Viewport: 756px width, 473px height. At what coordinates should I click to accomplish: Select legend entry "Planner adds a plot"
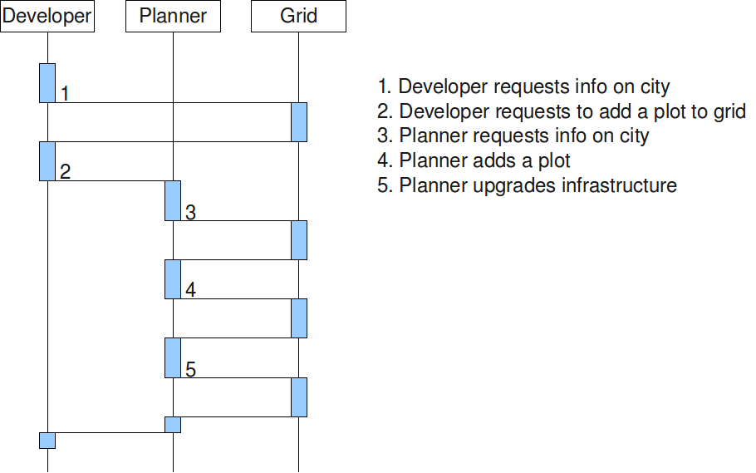474,160
